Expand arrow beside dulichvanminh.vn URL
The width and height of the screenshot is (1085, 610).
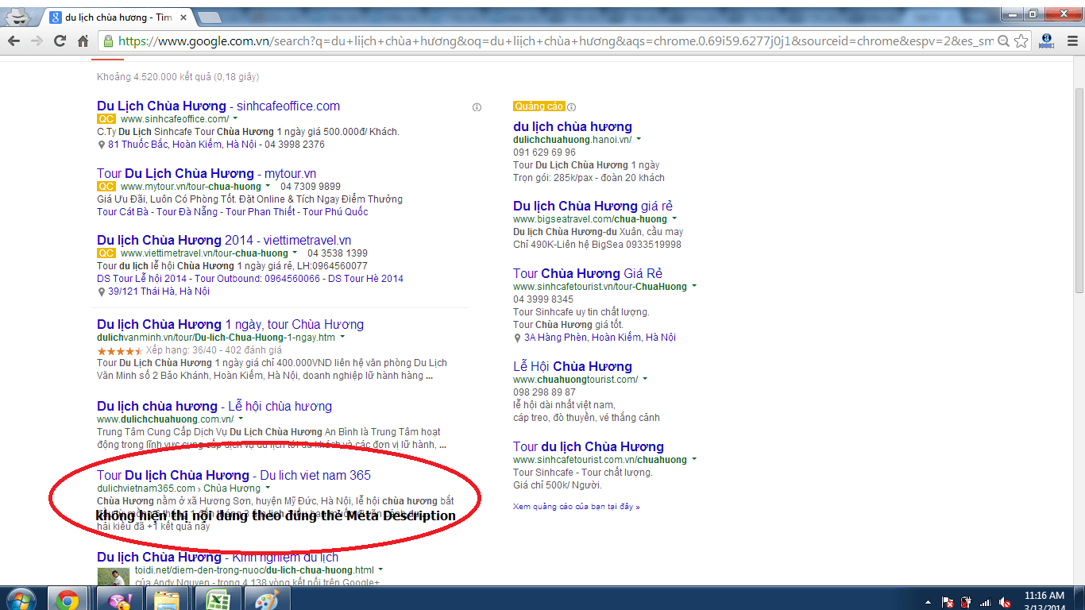click(x=342, y=337)
